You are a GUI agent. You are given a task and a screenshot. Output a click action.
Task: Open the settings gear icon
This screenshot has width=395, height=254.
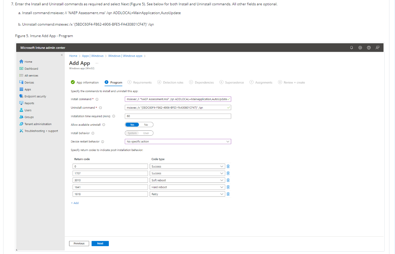[x=360, y=48]
